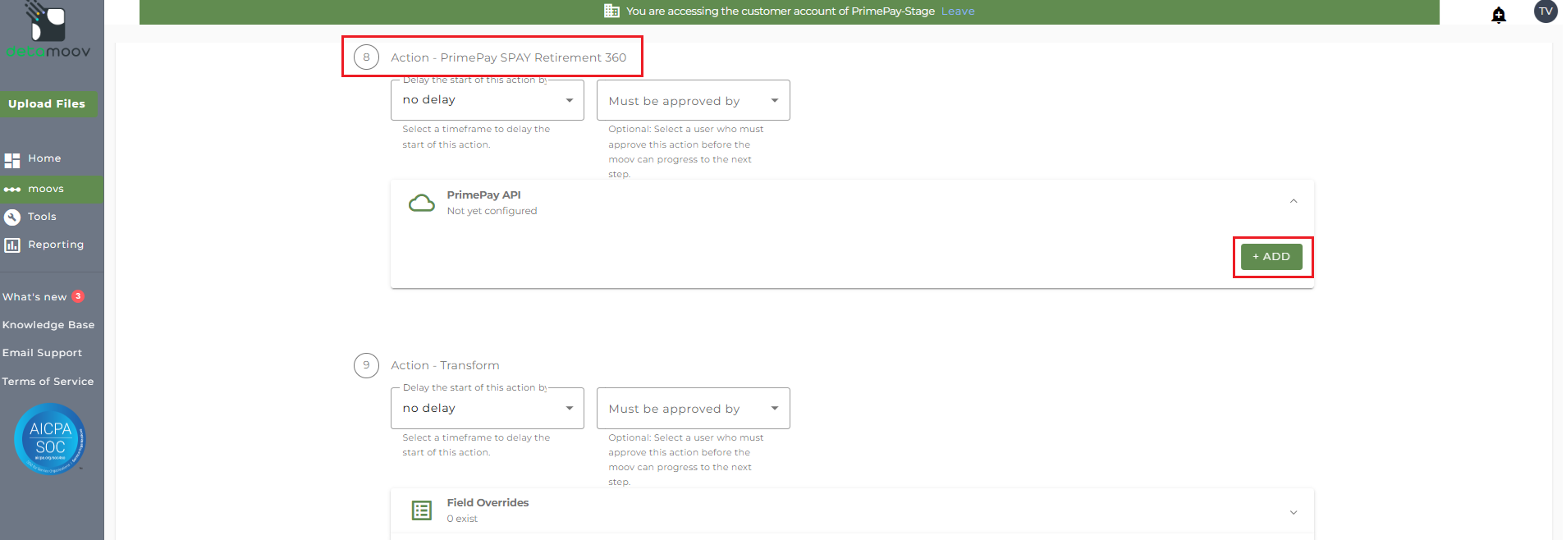This screenshot has width=1566, height=540.
Task: Open the Tools menu item
Action: tap(42, 217)
